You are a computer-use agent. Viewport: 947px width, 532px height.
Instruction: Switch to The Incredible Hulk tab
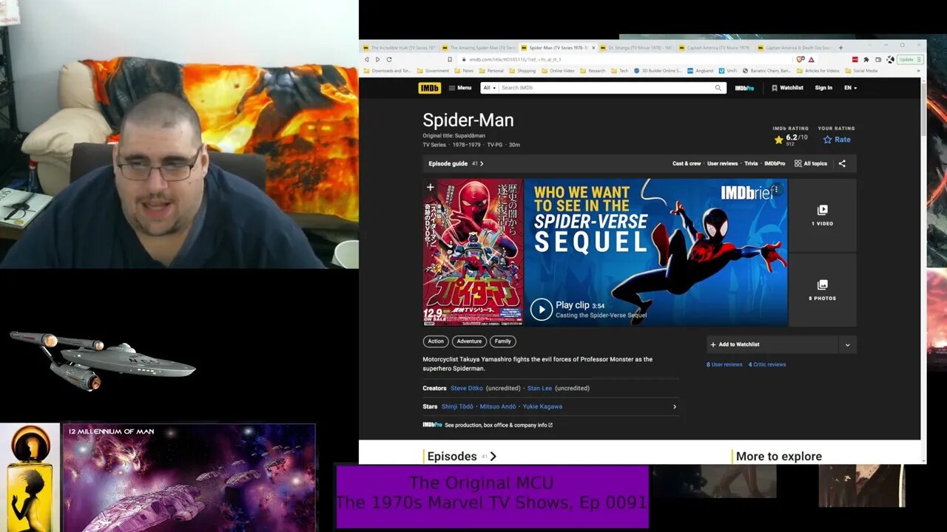[x=399, y=47]
